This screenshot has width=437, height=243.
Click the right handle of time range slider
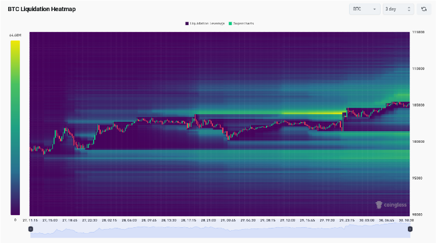pyautogui.click(x=410, y=229)
